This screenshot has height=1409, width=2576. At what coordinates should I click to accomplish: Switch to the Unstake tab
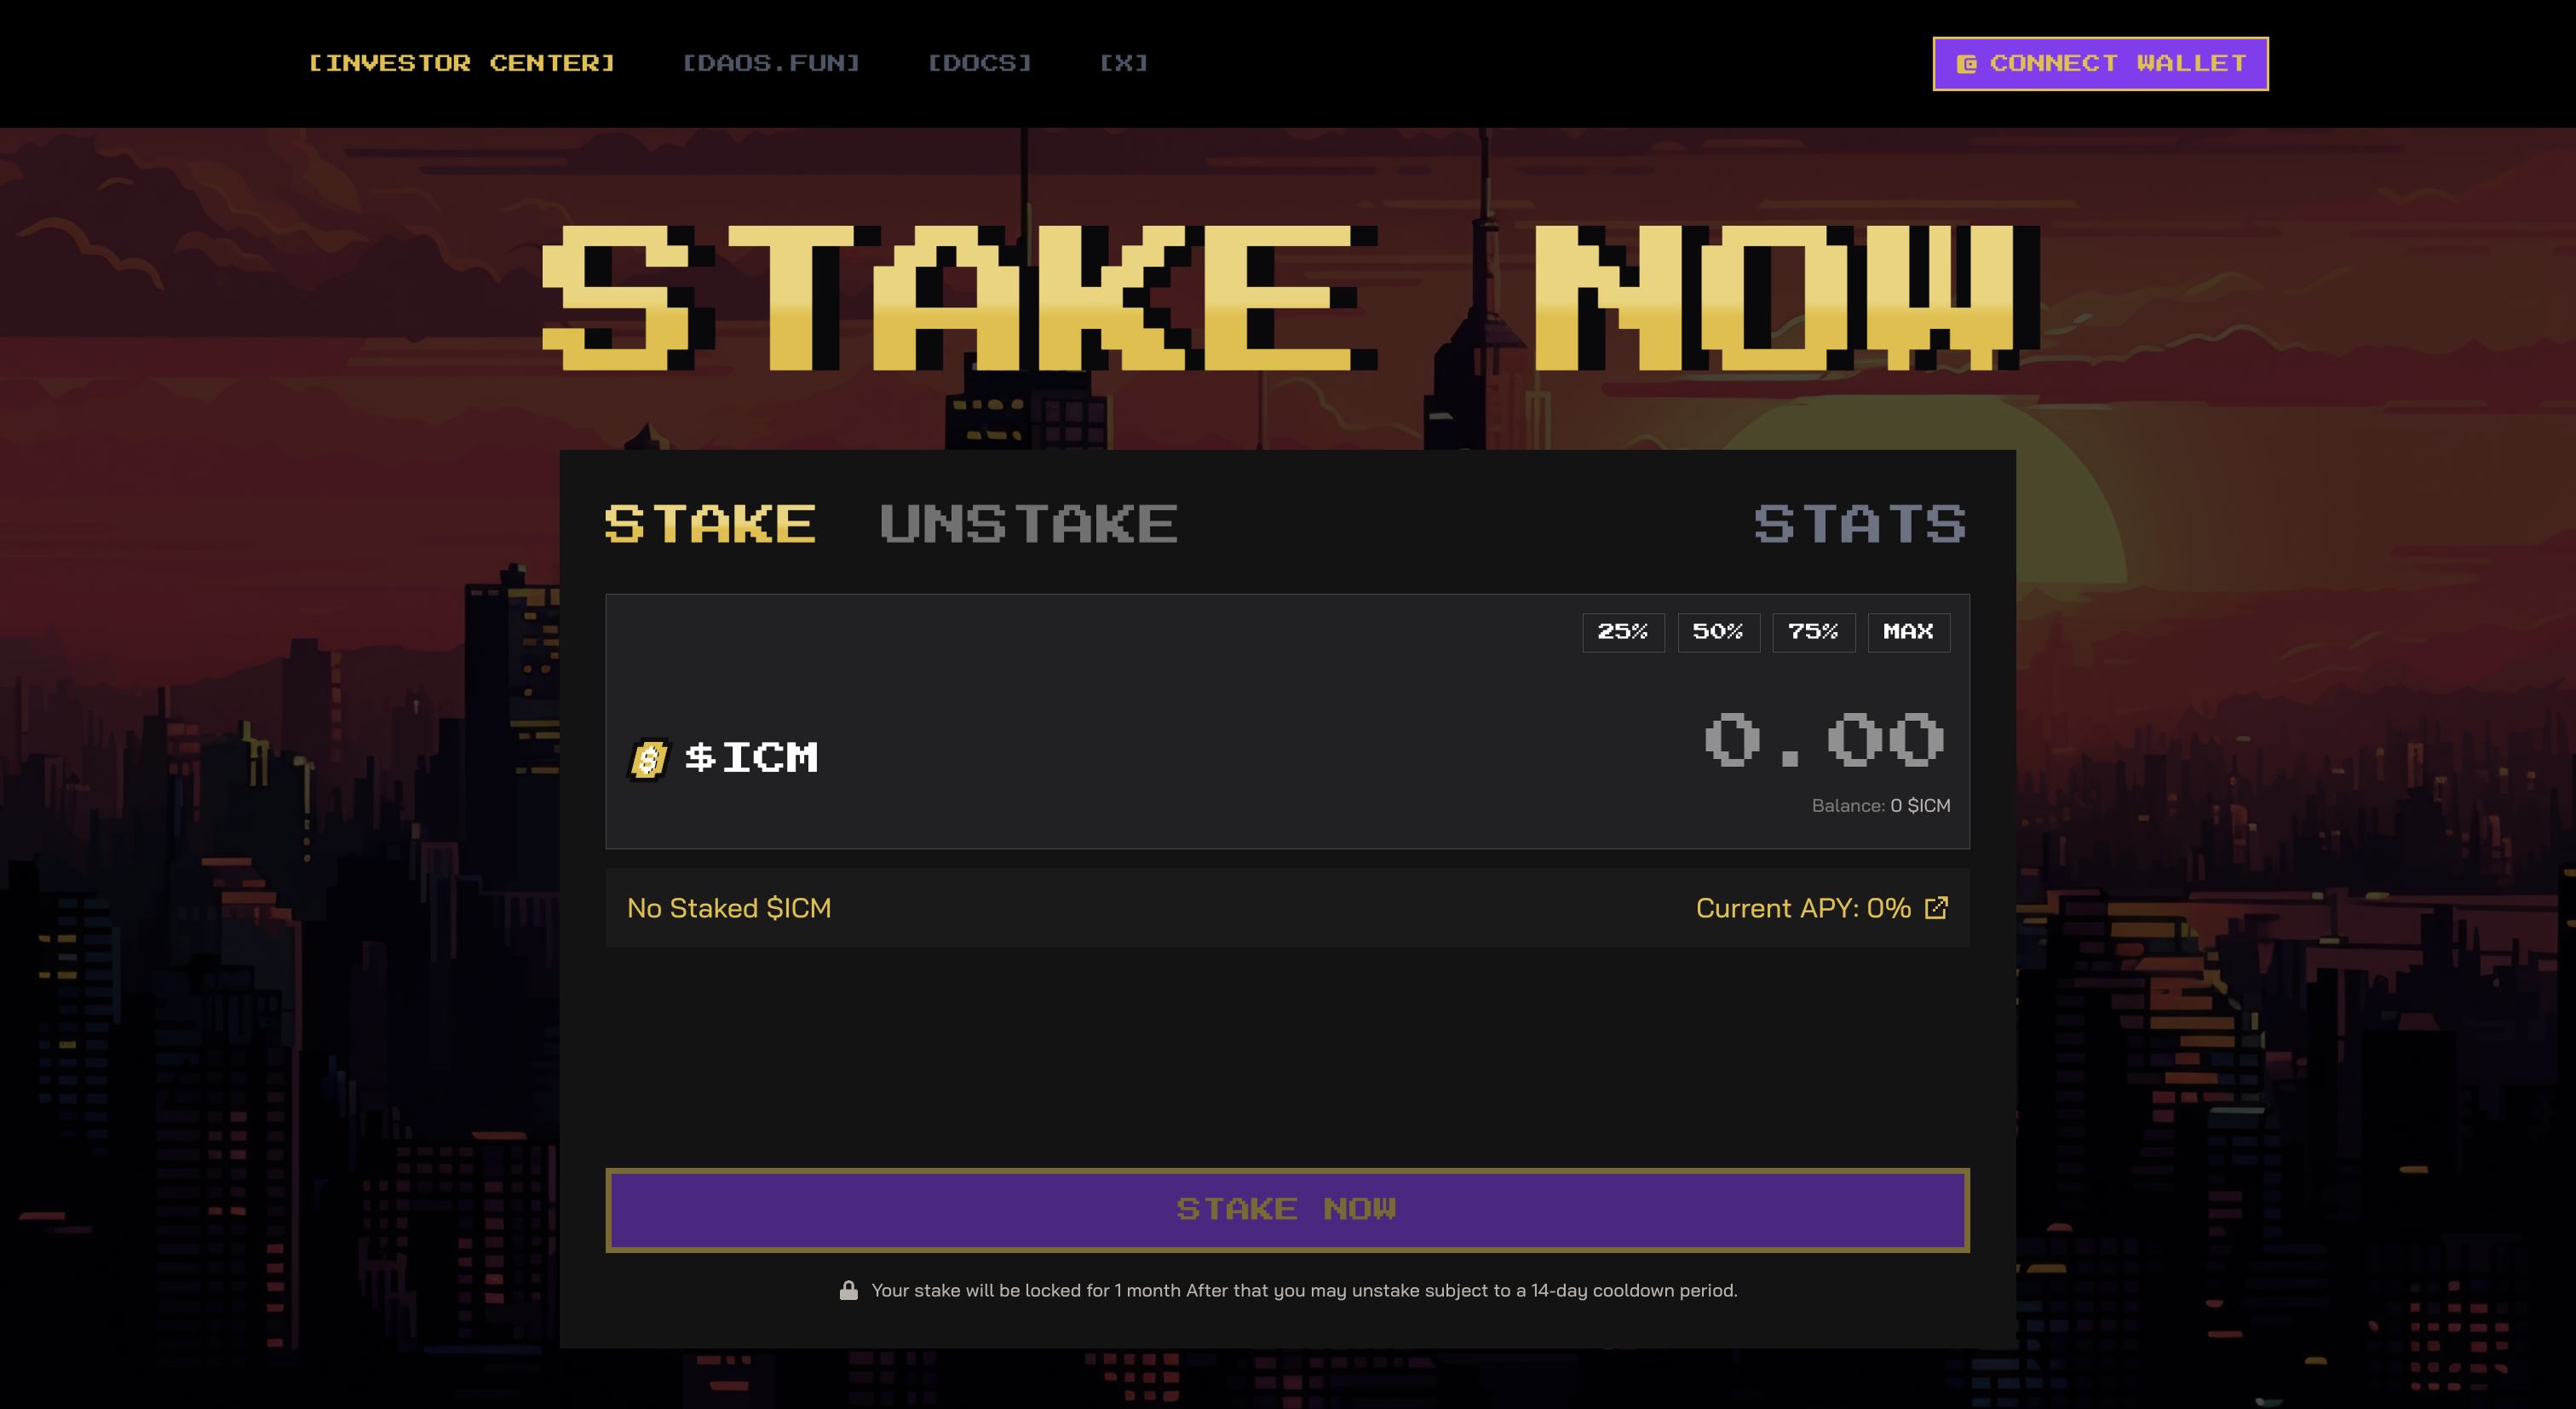1028,524
